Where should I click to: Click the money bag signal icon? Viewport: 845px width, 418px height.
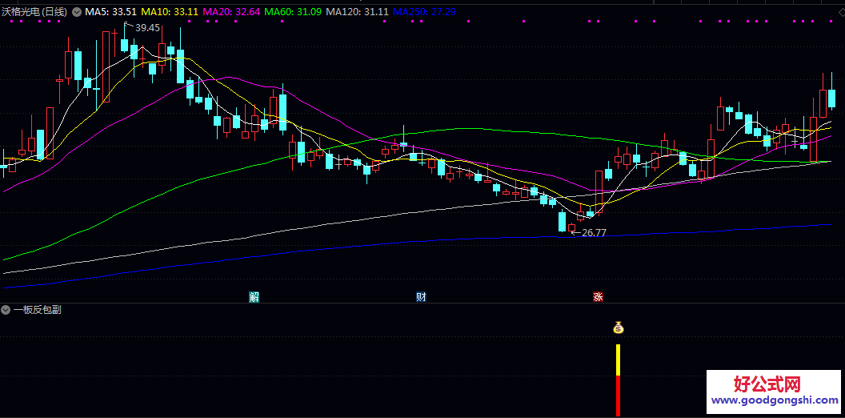618,328
